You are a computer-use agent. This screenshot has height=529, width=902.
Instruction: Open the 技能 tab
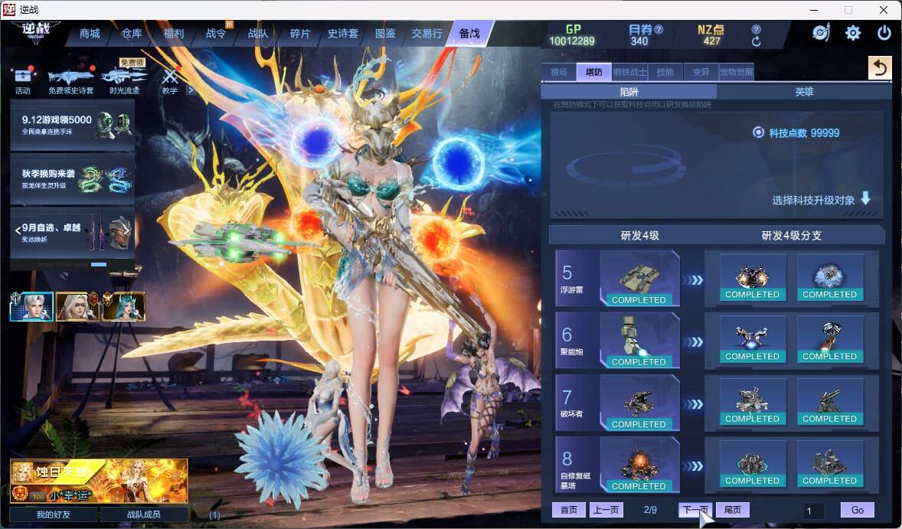[x=665, y=72]
